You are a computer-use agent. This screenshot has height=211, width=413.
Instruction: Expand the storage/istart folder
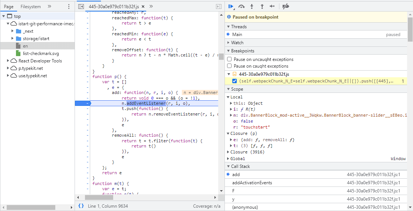click(12, 39)
